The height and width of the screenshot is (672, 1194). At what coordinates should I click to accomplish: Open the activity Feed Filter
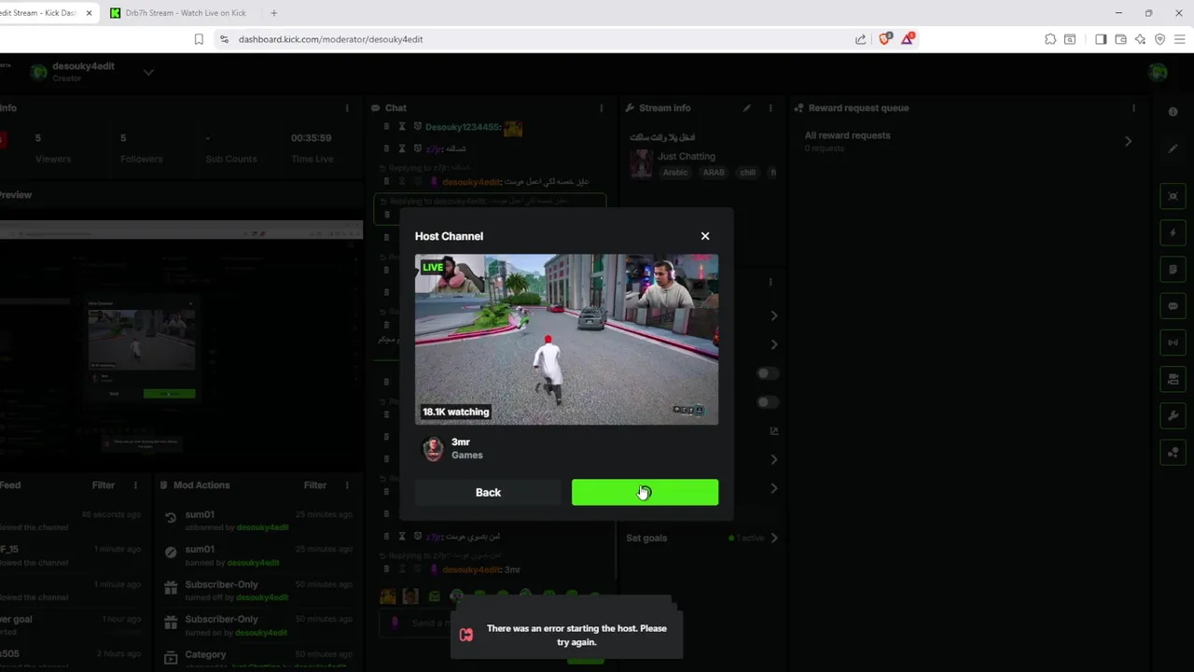pyautogui.click(x=103, y=485)
